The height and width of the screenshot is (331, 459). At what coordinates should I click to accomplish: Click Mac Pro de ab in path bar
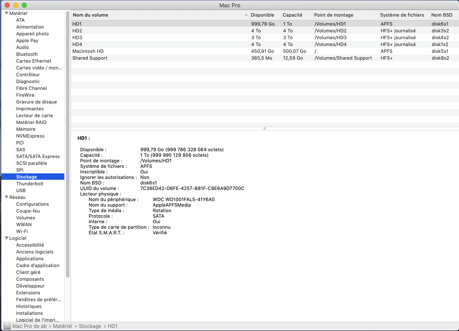pos(29,326)
